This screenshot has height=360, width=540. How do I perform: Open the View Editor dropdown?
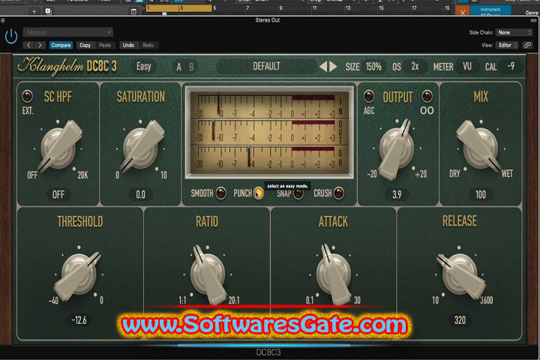pyautogui.click(x=507, y=45)
